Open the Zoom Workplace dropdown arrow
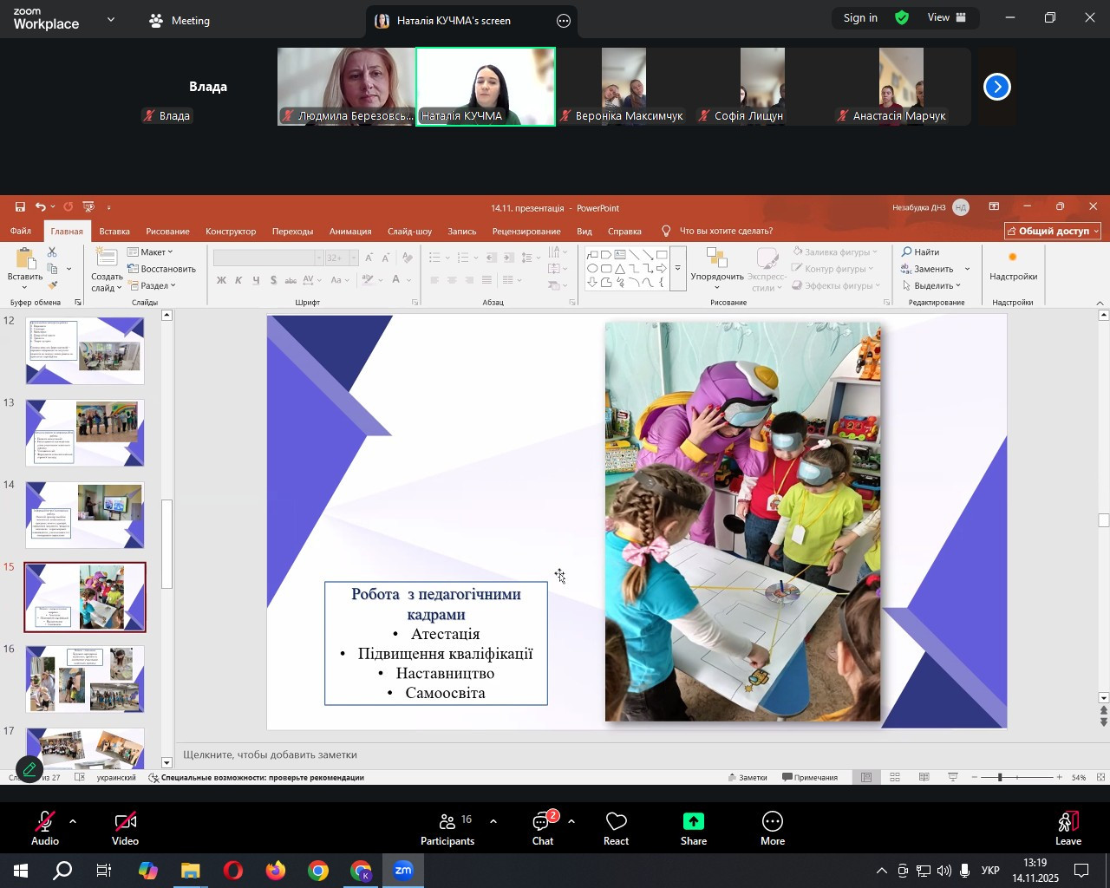Viewport: 1110px width, 888px height. (x=111, y=19)
